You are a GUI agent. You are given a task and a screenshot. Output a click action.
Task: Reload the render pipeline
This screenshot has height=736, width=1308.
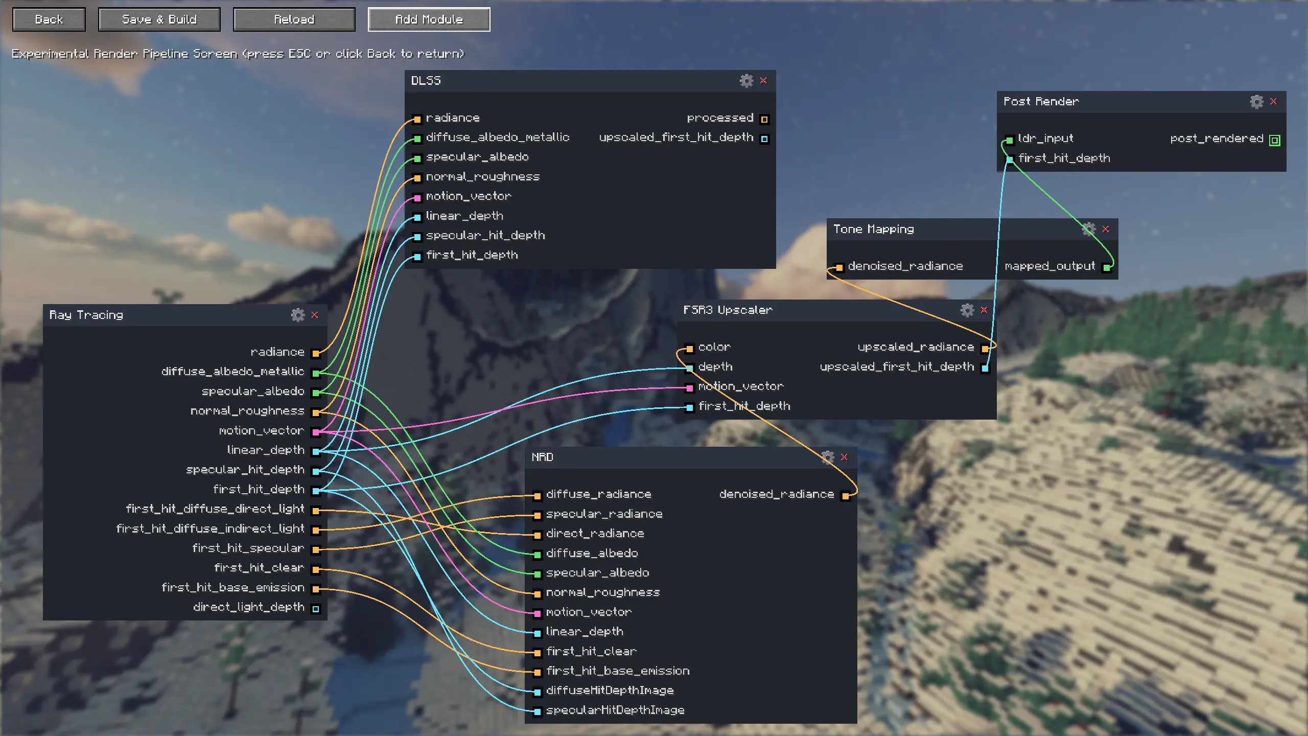[x=294, y=19]
